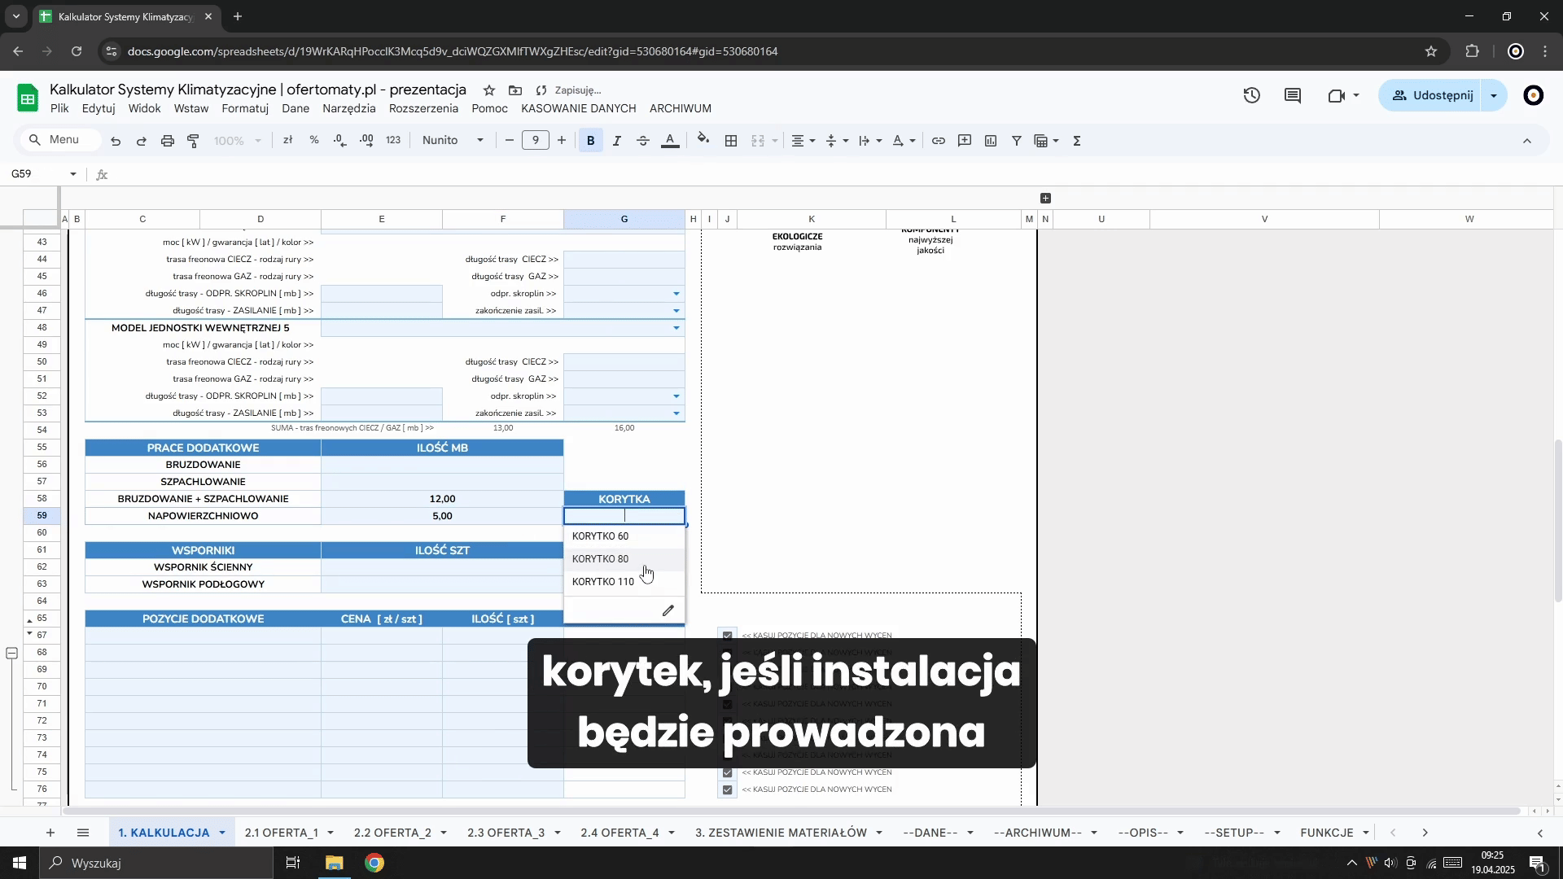Choose KORYTKO 60 option
The width and height of the screenshot is (1563, 879).
coord(601,536)
